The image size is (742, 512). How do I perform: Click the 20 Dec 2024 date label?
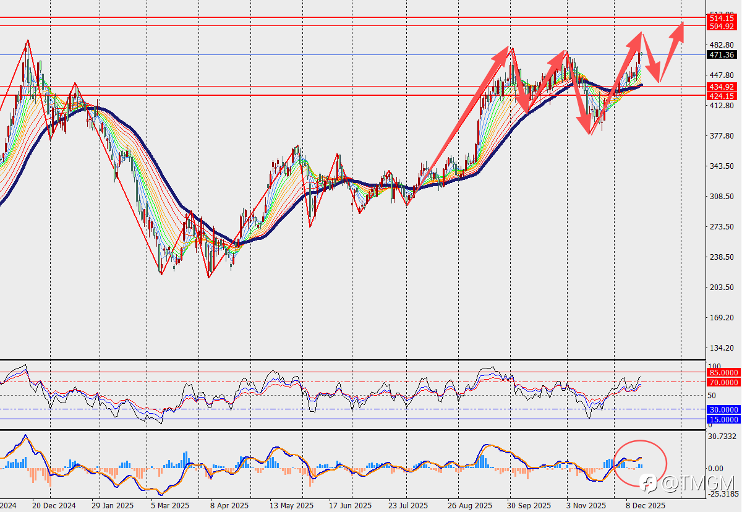(x=54, y=505)
